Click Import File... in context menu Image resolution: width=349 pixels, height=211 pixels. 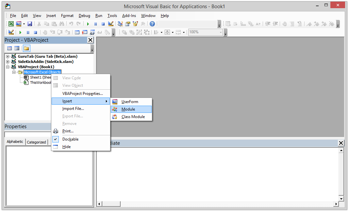(81, 109)
